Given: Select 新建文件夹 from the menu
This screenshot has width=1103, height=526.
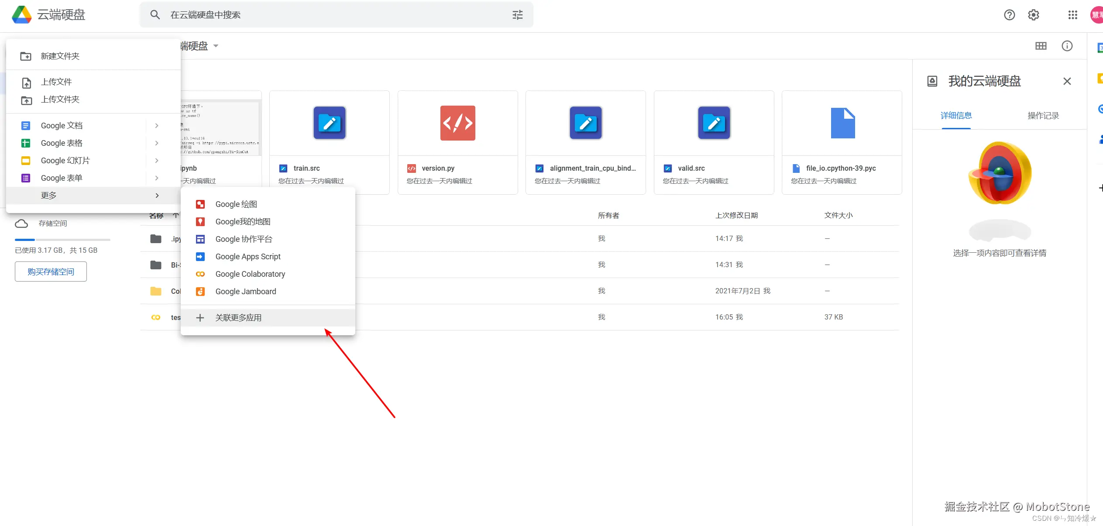Looking at the screenshot, I should (60, 56).
